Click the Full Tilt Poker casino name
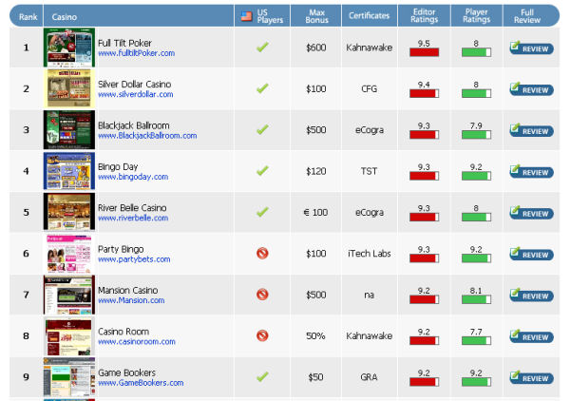The image size is (570, 401). coord(124,44)
